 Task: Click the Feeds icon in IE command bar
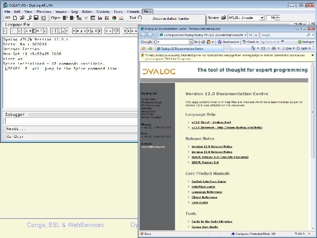[263, 48]
